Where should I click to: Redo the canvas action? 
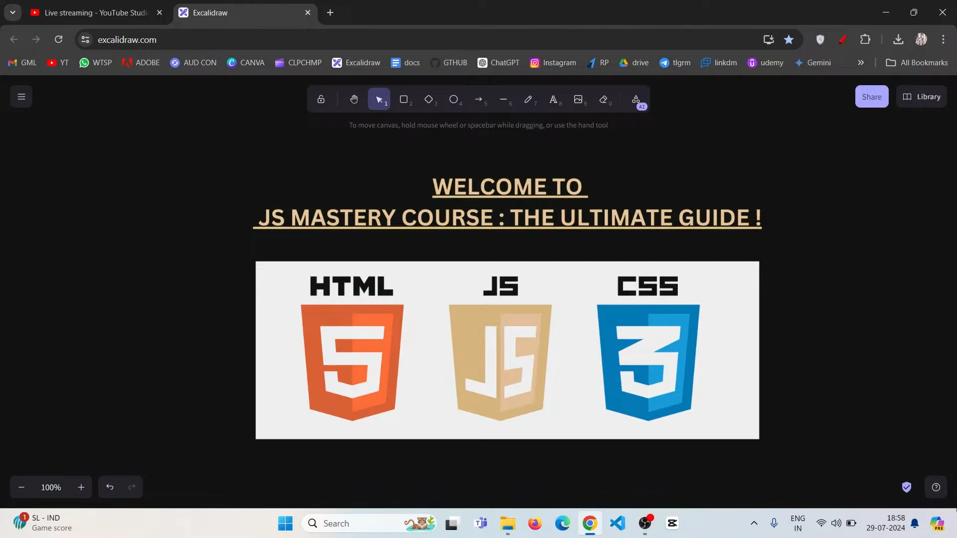click(132, 487)
